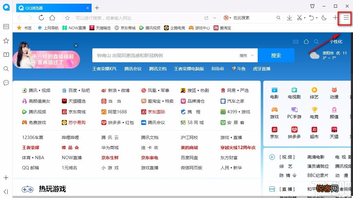Screen dimensions: 353x198
Task: Select the QQ浏览器 tab
Action: click(54, 8)
